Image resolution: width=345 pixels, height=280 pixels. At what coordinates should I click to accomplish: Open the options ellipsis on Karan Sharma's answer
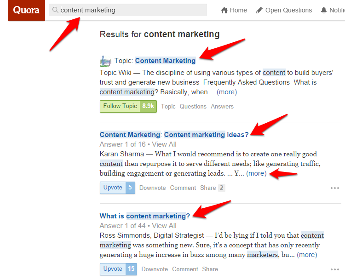(x=335, y=188)
